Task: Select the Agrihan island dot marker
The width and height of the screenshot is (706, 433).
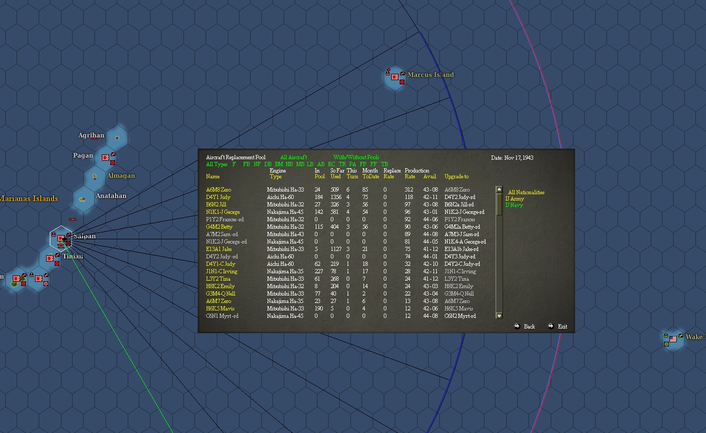Action: (x=117, y=138)
